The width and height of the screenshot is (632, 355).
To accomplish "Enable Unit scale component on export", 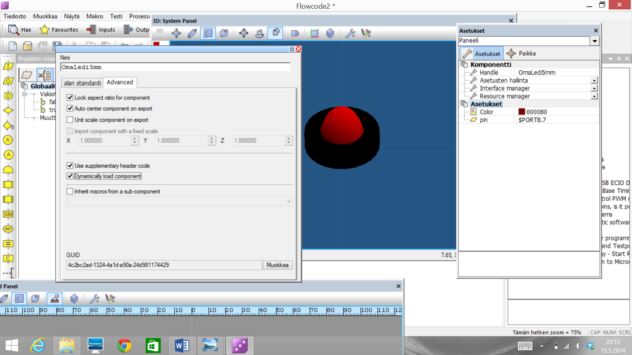I will point(70,120).
